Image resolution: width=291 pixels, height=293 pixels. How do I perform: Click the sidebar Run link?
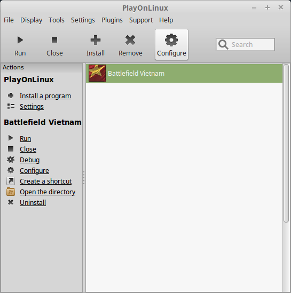26,138
